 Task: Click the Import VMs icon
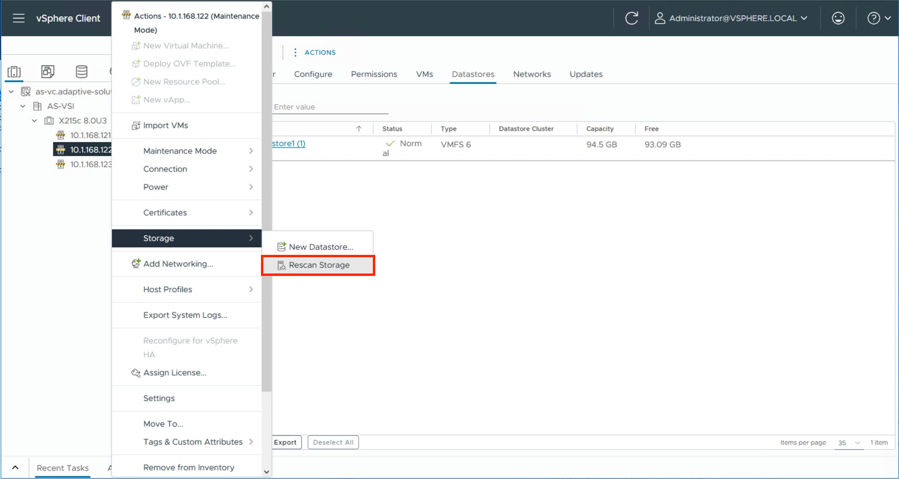point(136,125)
